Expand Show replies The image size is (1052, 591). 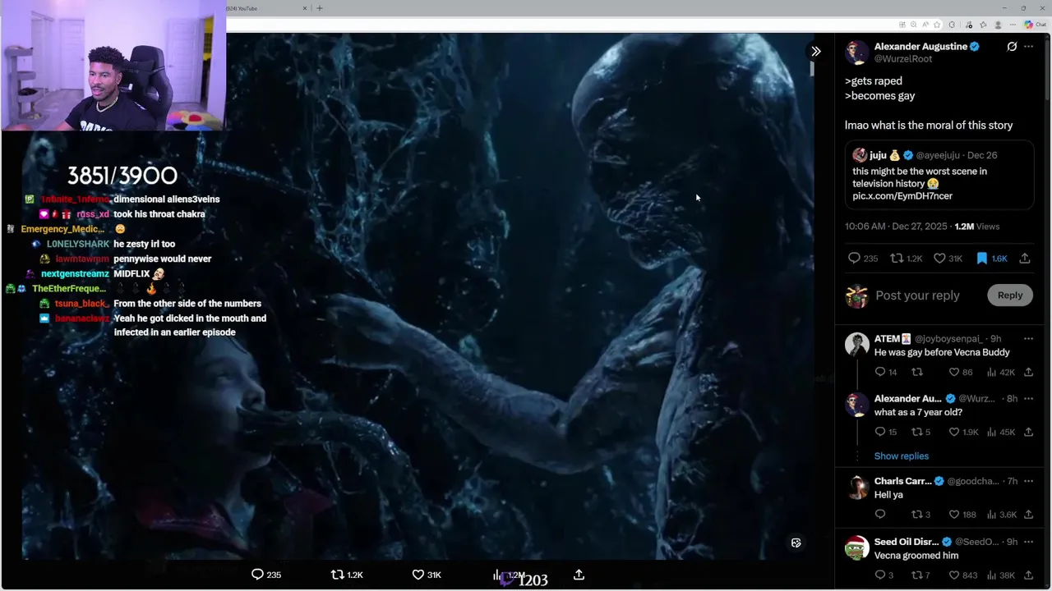(902, 456)
